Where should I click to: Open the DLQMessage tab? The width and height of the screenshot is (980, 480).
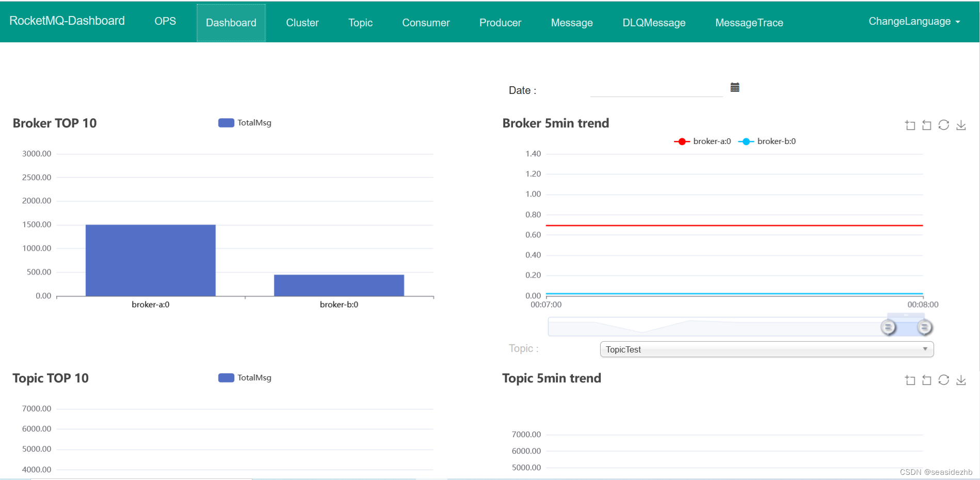(654, 23)
